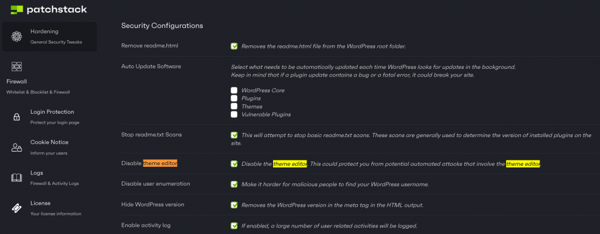Click the 'Firewall & Activity Logs' subtitle
The width and height of the screenshot is (600, 234).
[x=54, y=183]
